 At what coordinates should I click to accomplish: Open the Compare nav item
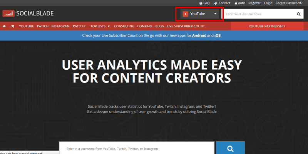click(x=145, y=26)
